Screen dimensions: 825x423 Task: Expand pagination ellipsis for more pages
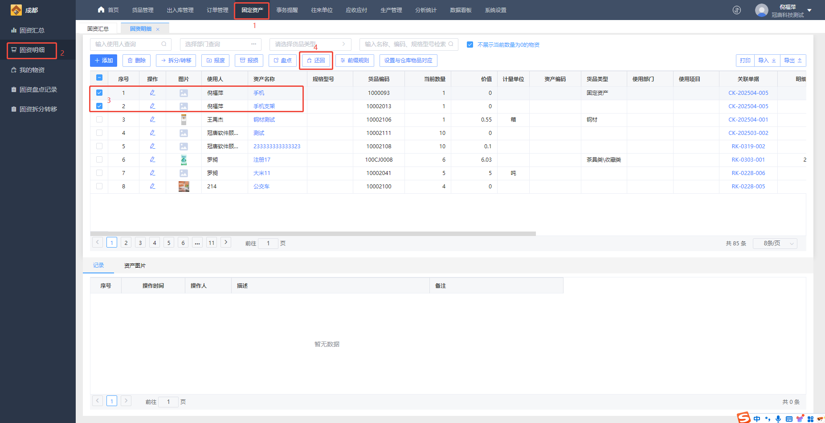tap(197, 243)
